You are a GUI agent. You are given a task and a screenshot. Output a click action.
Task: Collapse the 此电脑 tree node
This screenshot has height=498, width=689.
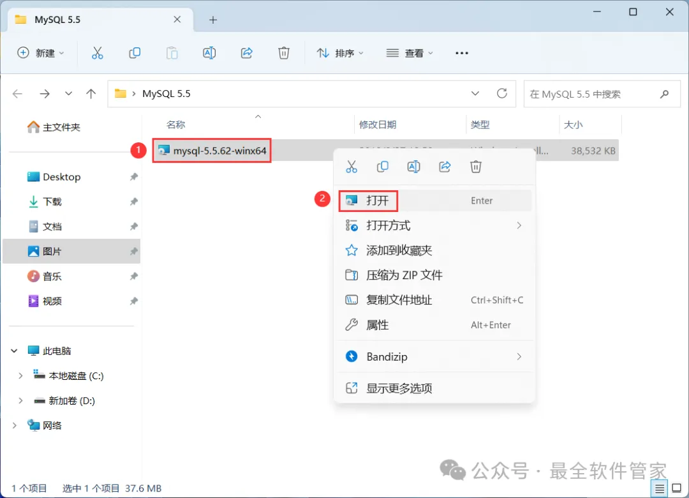coord(14,351)
